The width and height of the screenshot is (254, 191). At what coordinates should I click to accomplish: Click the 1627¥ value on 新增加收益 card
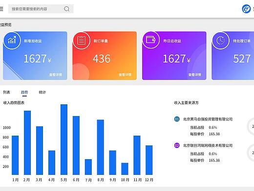pyautogui.click(x=38, y=59)
